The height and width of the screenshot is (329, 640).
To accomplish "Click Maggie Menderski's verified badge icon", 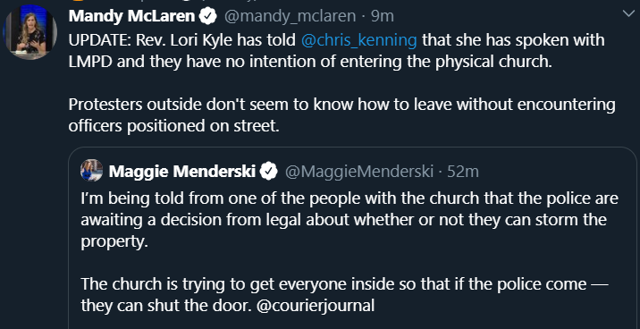I will click(x=269, y=172).
